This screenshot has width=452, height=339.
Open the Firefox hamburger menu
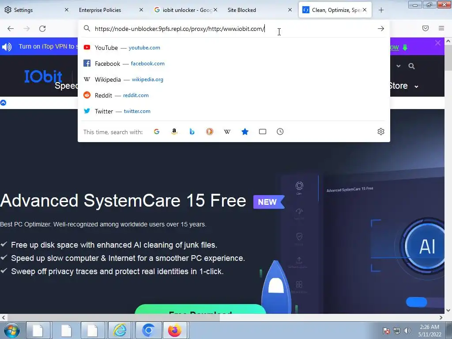pos(441,28)
